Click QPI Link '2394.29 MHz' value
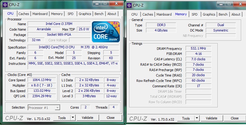The width and height of the screenshot is (246, 138). (x=42, y=96)
